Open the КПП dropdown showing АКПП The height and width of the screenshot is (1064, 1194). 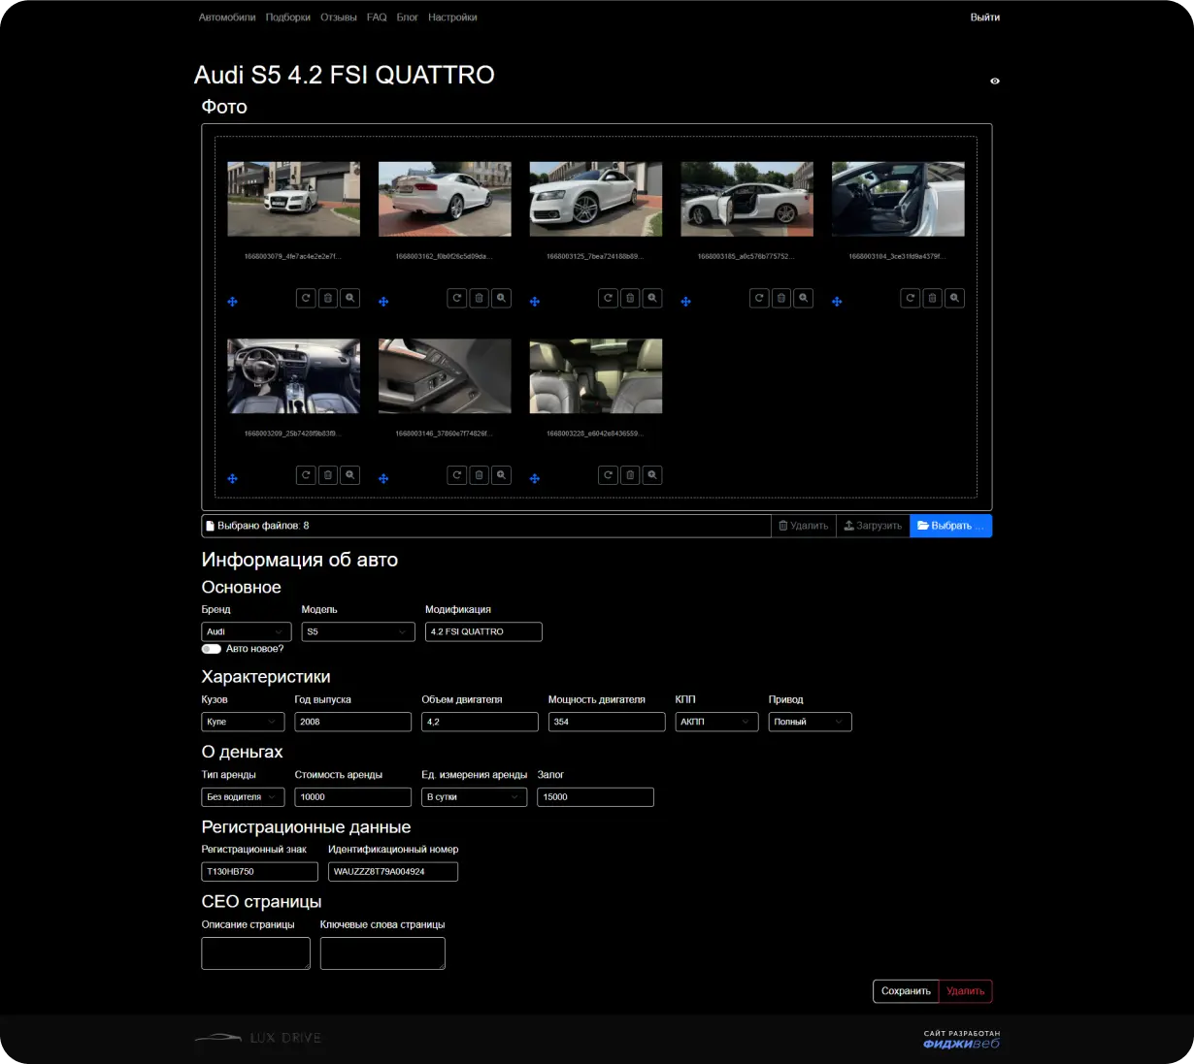(716, 722)
